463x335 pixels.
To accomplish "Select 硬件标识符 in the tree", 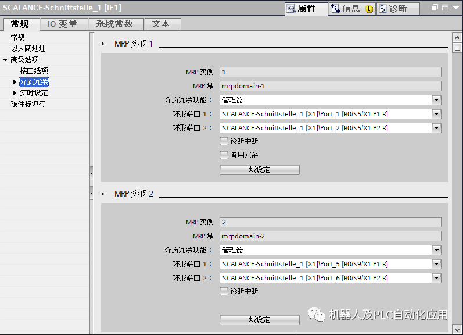I will [28, 104].
